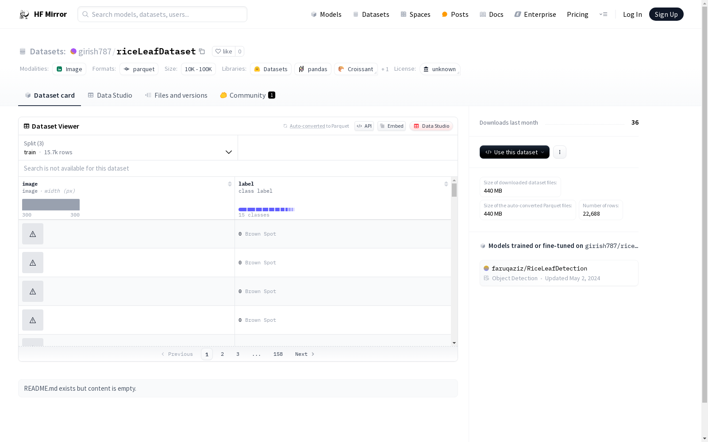The width and height of the screenshot is (708, 442).
Task: Click the unknown license tag
Action: point(440,69)
